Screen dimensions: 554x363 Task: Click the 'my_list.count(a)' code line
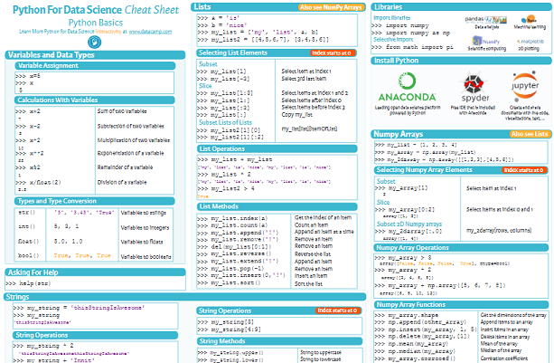click(232, 225)
